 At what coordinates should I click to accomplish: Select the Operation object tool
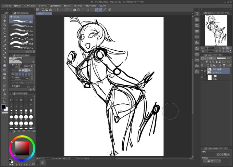[4, 25]
